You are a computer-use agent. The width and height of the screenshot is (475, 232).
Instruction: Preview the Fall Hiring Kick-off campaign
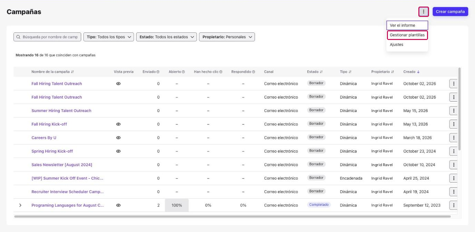pos(118,124)
